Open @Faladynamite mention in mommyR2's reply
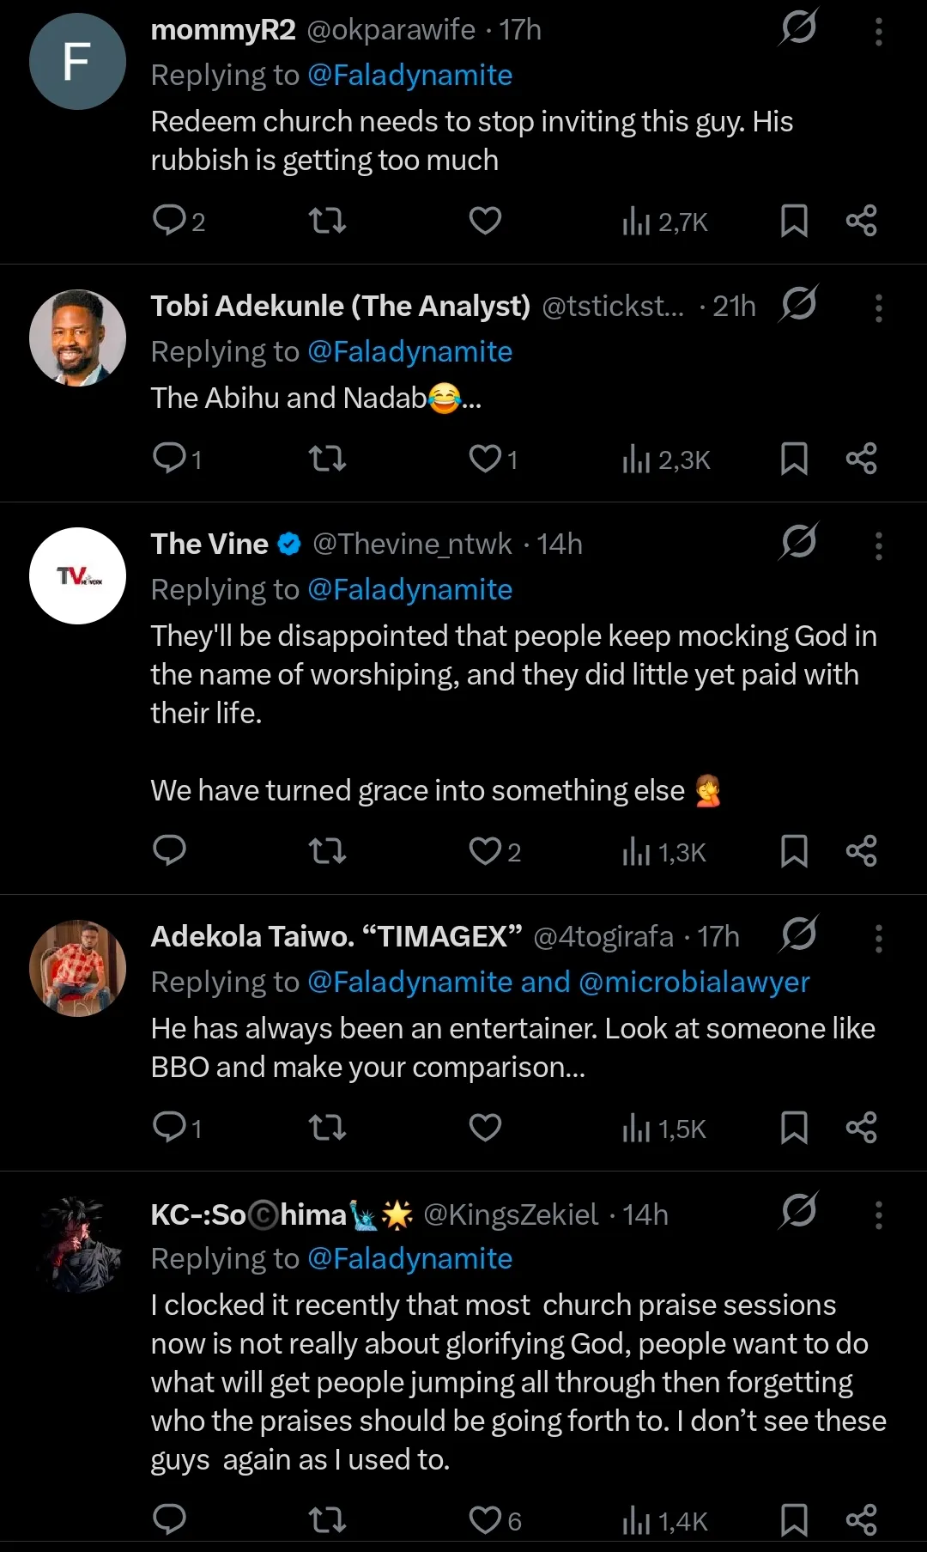Screen dimensions: 927x1552 (x=409, y=76)
